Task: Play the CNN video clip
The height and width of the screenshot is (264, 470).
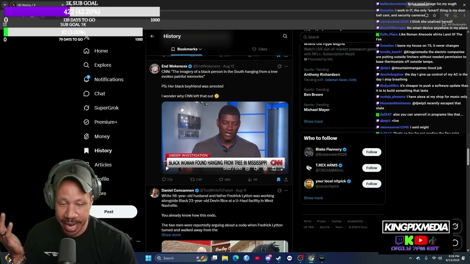Action: click(x=167, y=169)
